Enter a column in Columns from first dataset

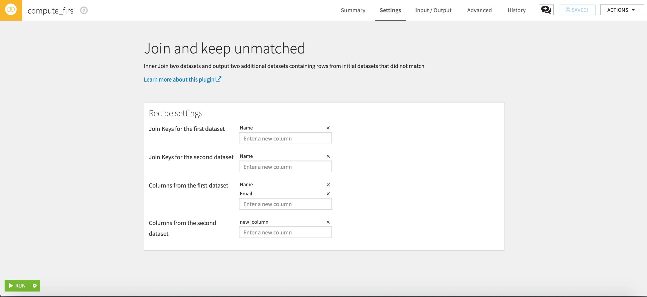[286, 203]
